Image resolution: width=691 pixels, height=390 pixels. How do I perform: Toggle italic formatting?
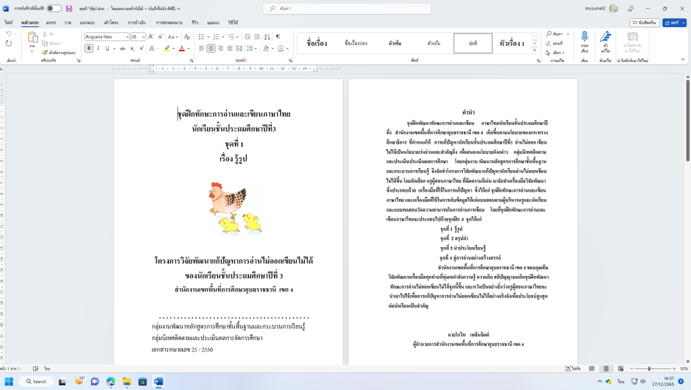[x=98, y=49]
